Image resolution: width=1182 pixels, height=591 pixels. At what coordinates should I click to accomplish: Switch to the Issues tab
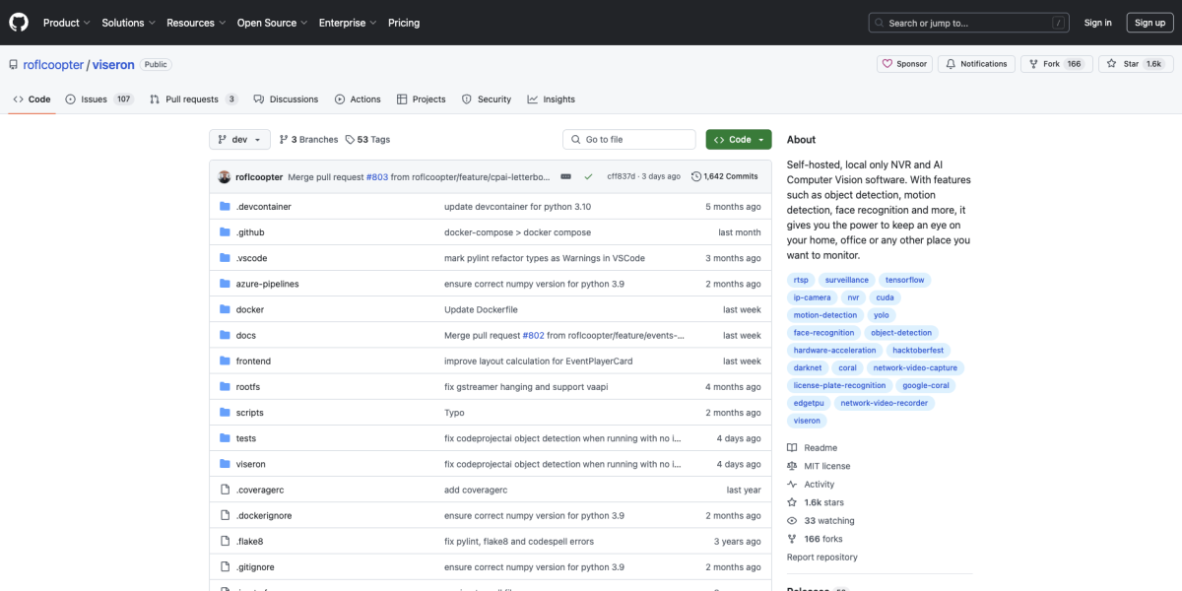click(x=94, y=99)
